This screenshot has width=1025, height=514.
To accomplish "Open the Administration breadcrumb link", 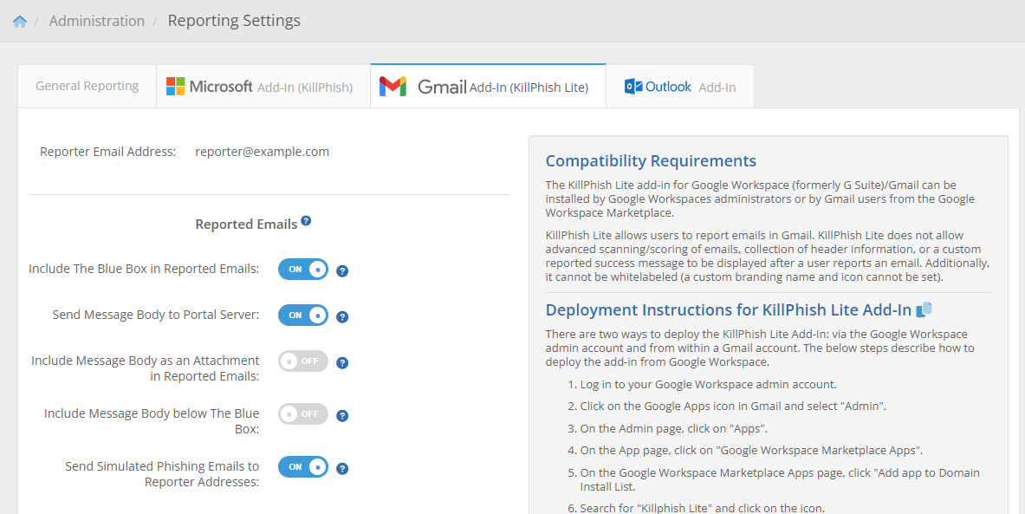I will pos(96,20).
